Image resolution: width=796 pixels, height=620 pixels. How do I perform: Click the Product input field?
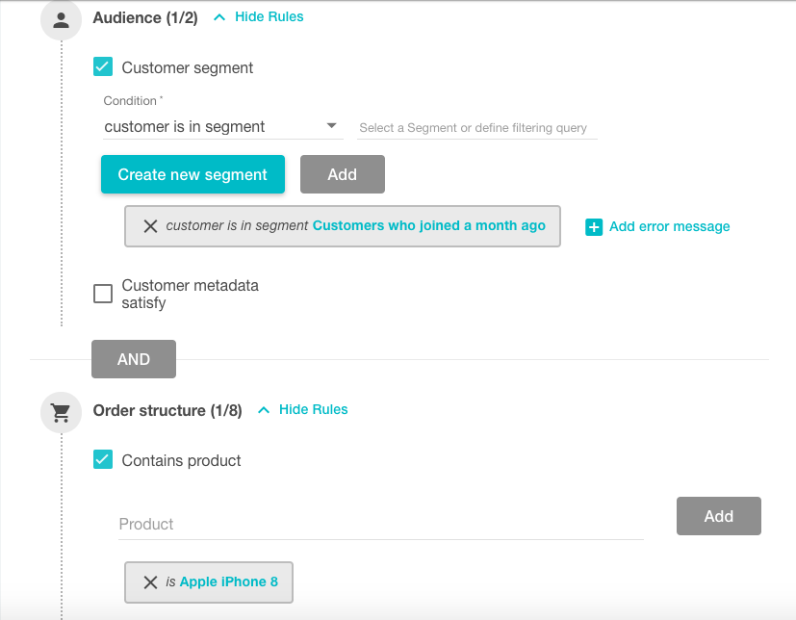(x=381, y=524)
